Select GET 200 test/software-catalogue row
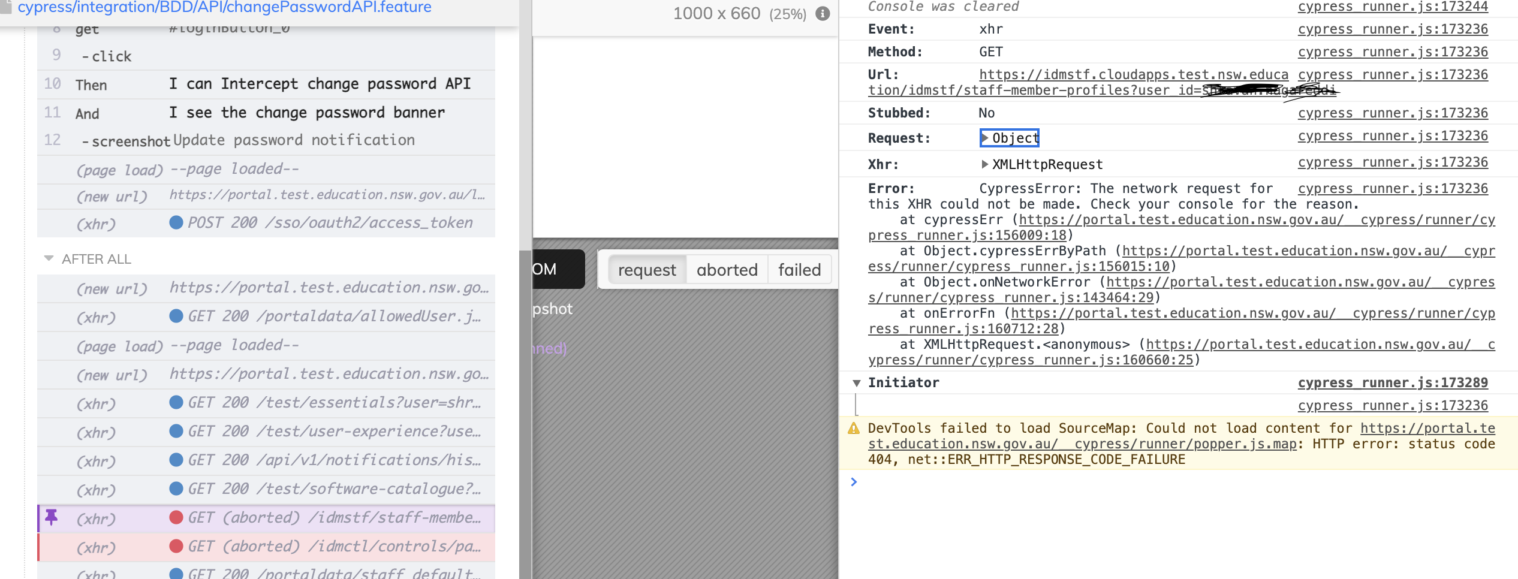Image resolution: width=1518 pixels, height=579 pixels. pyautogui.click(x=266, y=489)
